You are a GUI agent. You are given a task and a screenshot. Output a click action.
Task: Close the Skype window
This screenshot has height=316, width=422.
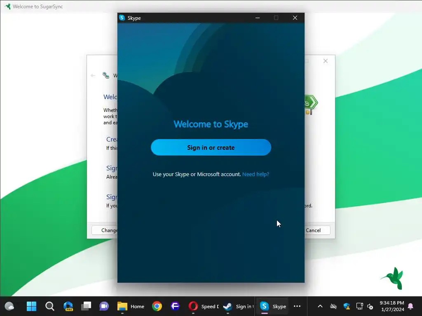tap(295, 18)
